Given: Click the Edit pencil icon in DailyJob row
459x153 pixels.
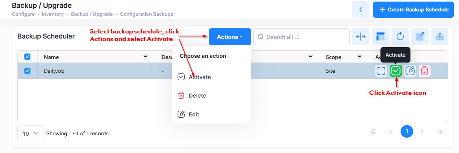Looking at the screenshot, I should pyautogui.click(x=410, y=71).
